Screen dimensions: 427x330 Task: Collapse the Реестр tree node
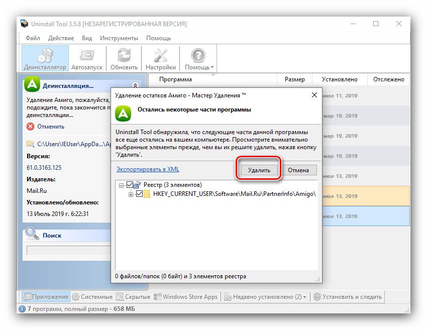point(121,186)
